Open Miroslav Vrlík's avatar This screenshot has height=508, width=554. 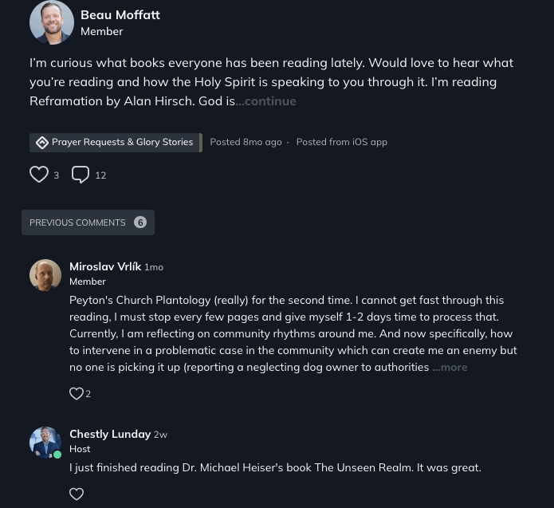45,275
